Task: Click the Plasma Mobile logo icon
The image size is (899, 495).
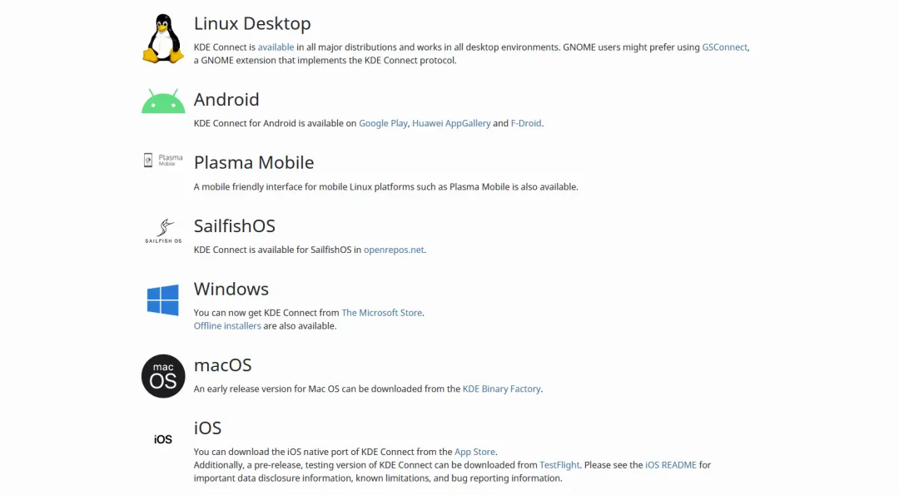Action: pos(163,160)
